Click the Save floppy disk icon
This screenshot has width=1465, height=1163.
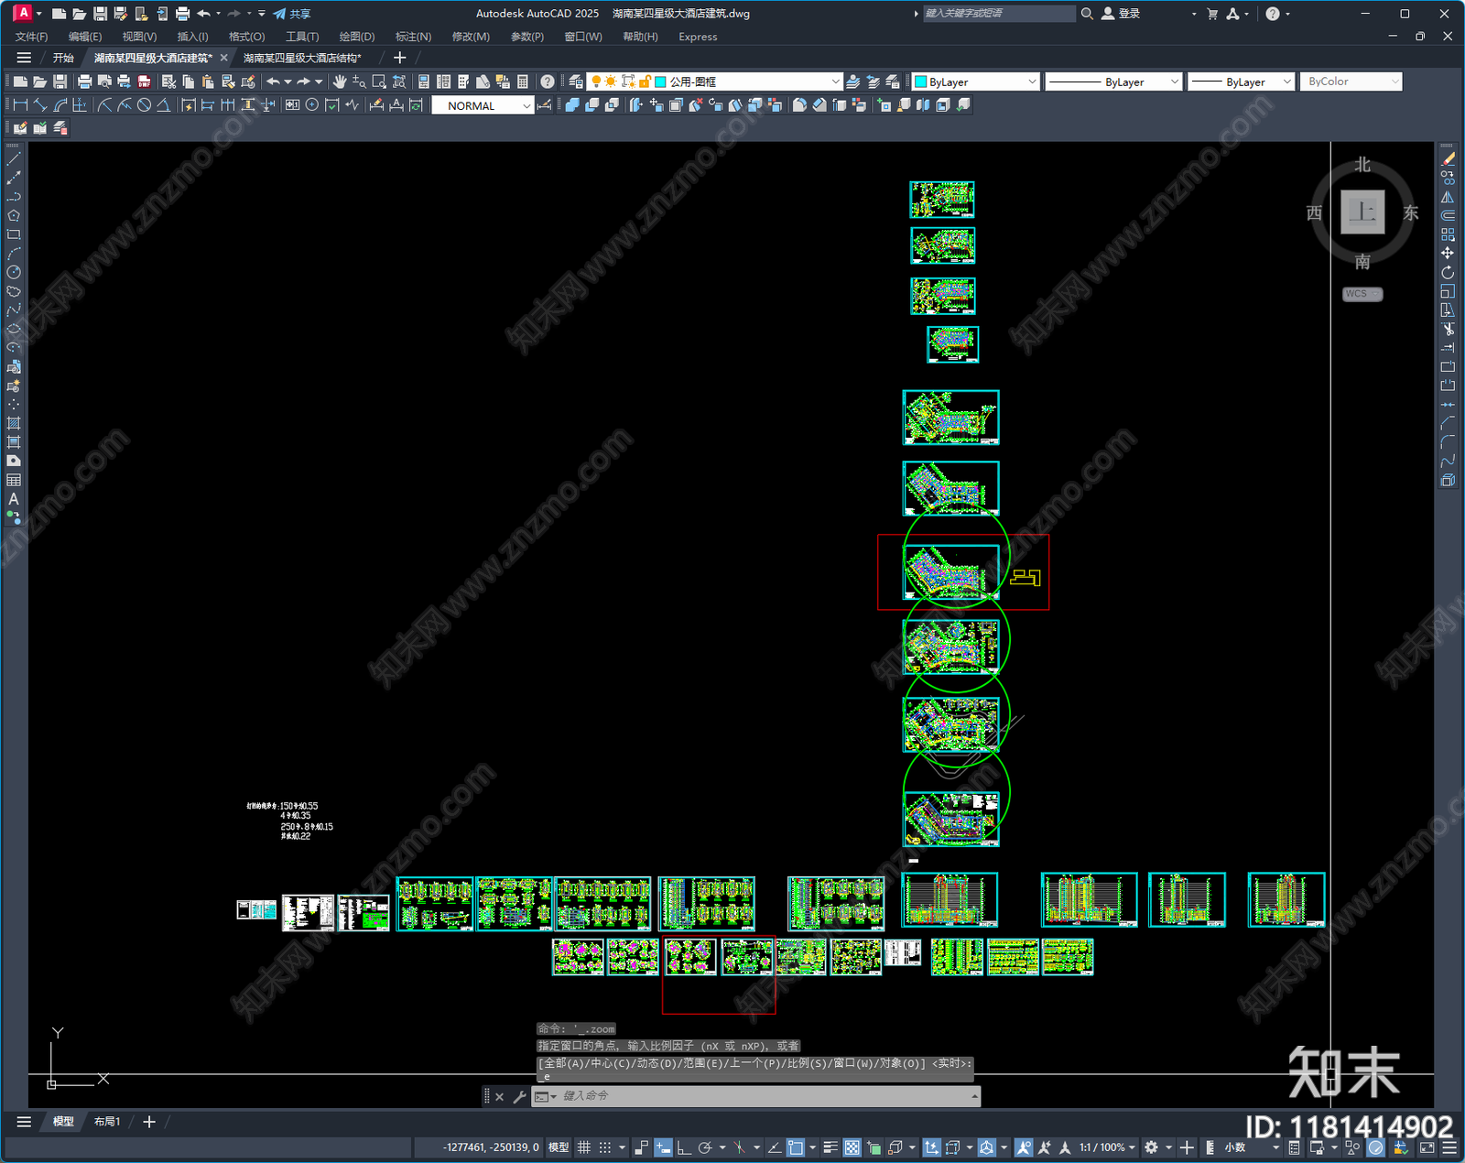point(60,82)
